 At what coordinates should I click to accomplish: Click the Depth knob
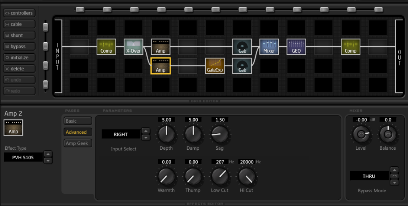click(x=166, y=134)
